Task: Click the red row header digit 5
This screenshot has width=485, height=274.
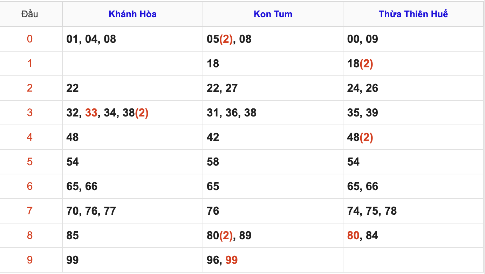Action: click(30, 162)
